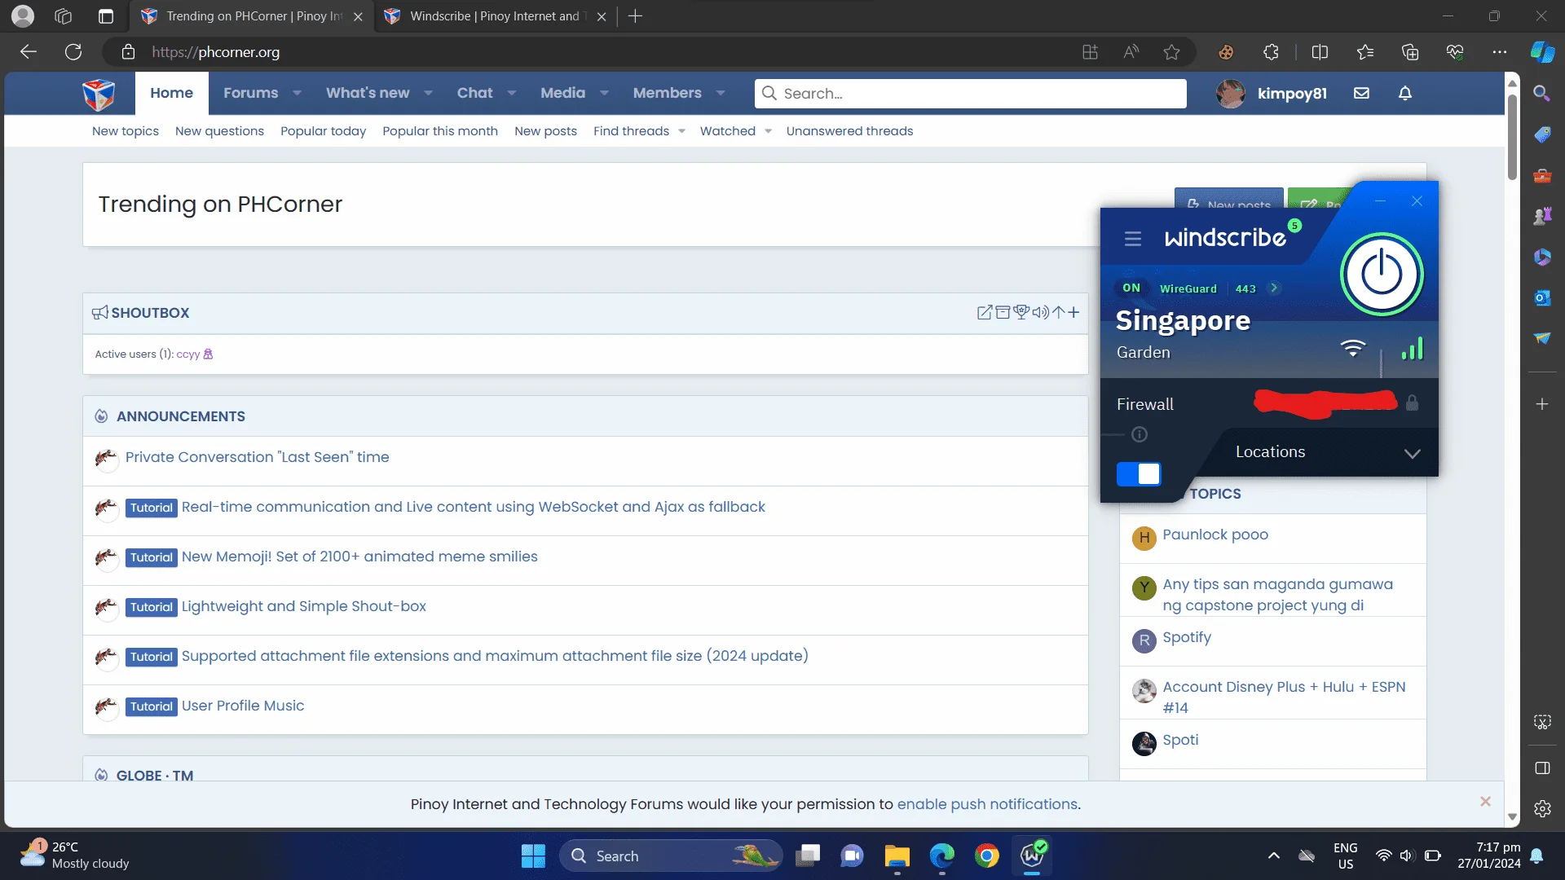The height and width of the screenshot is (880, 1565).
Task: Expand the Chat dropdown arrow
Action: [x=511, y=93]
